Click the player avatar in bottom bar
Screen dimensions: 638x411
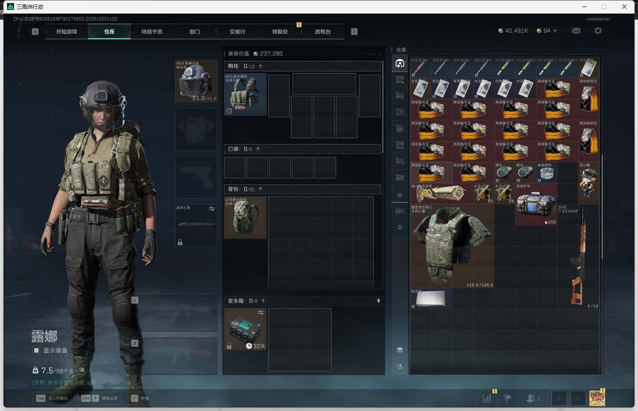pyautogui.click(x=597, y=398)
